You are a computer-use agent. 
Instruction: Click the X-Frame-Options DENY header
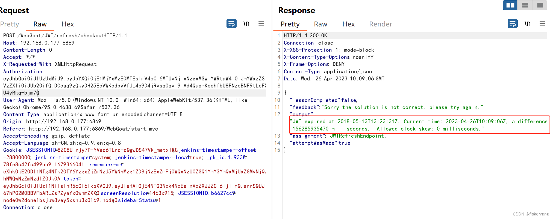(x=314, y=64)
